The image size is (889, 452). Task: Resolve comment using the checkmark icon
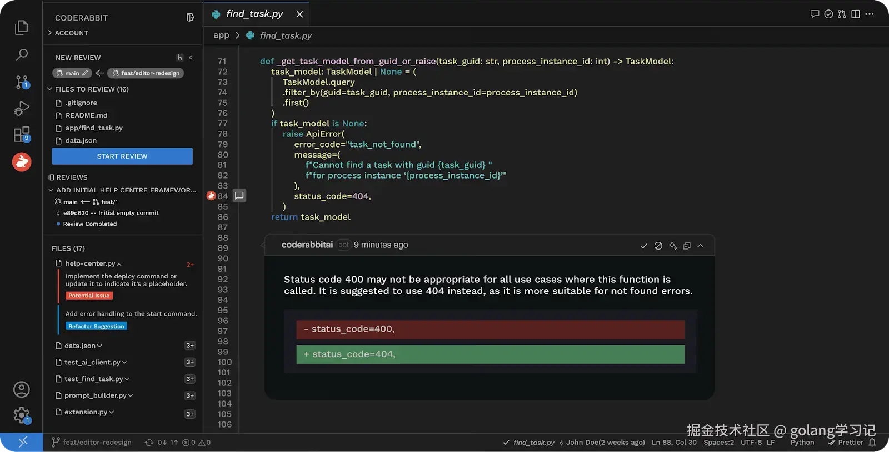pyautogui.click(x=643, y=246)
